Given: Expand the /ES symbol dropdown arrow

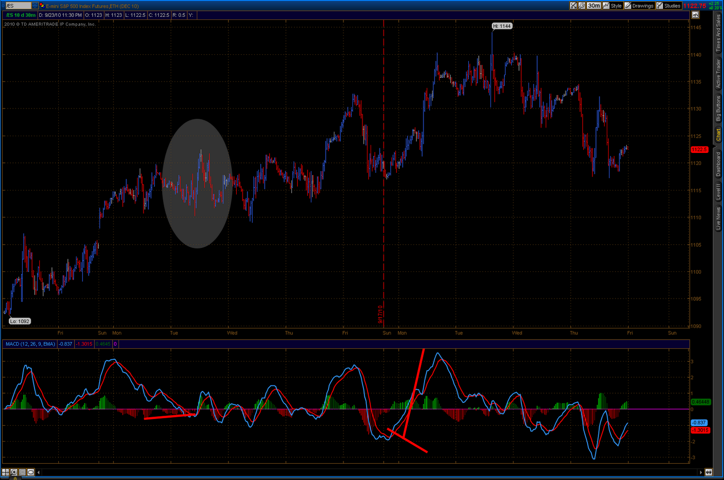Looking at the screenshot, I should [x=35, y=6].
